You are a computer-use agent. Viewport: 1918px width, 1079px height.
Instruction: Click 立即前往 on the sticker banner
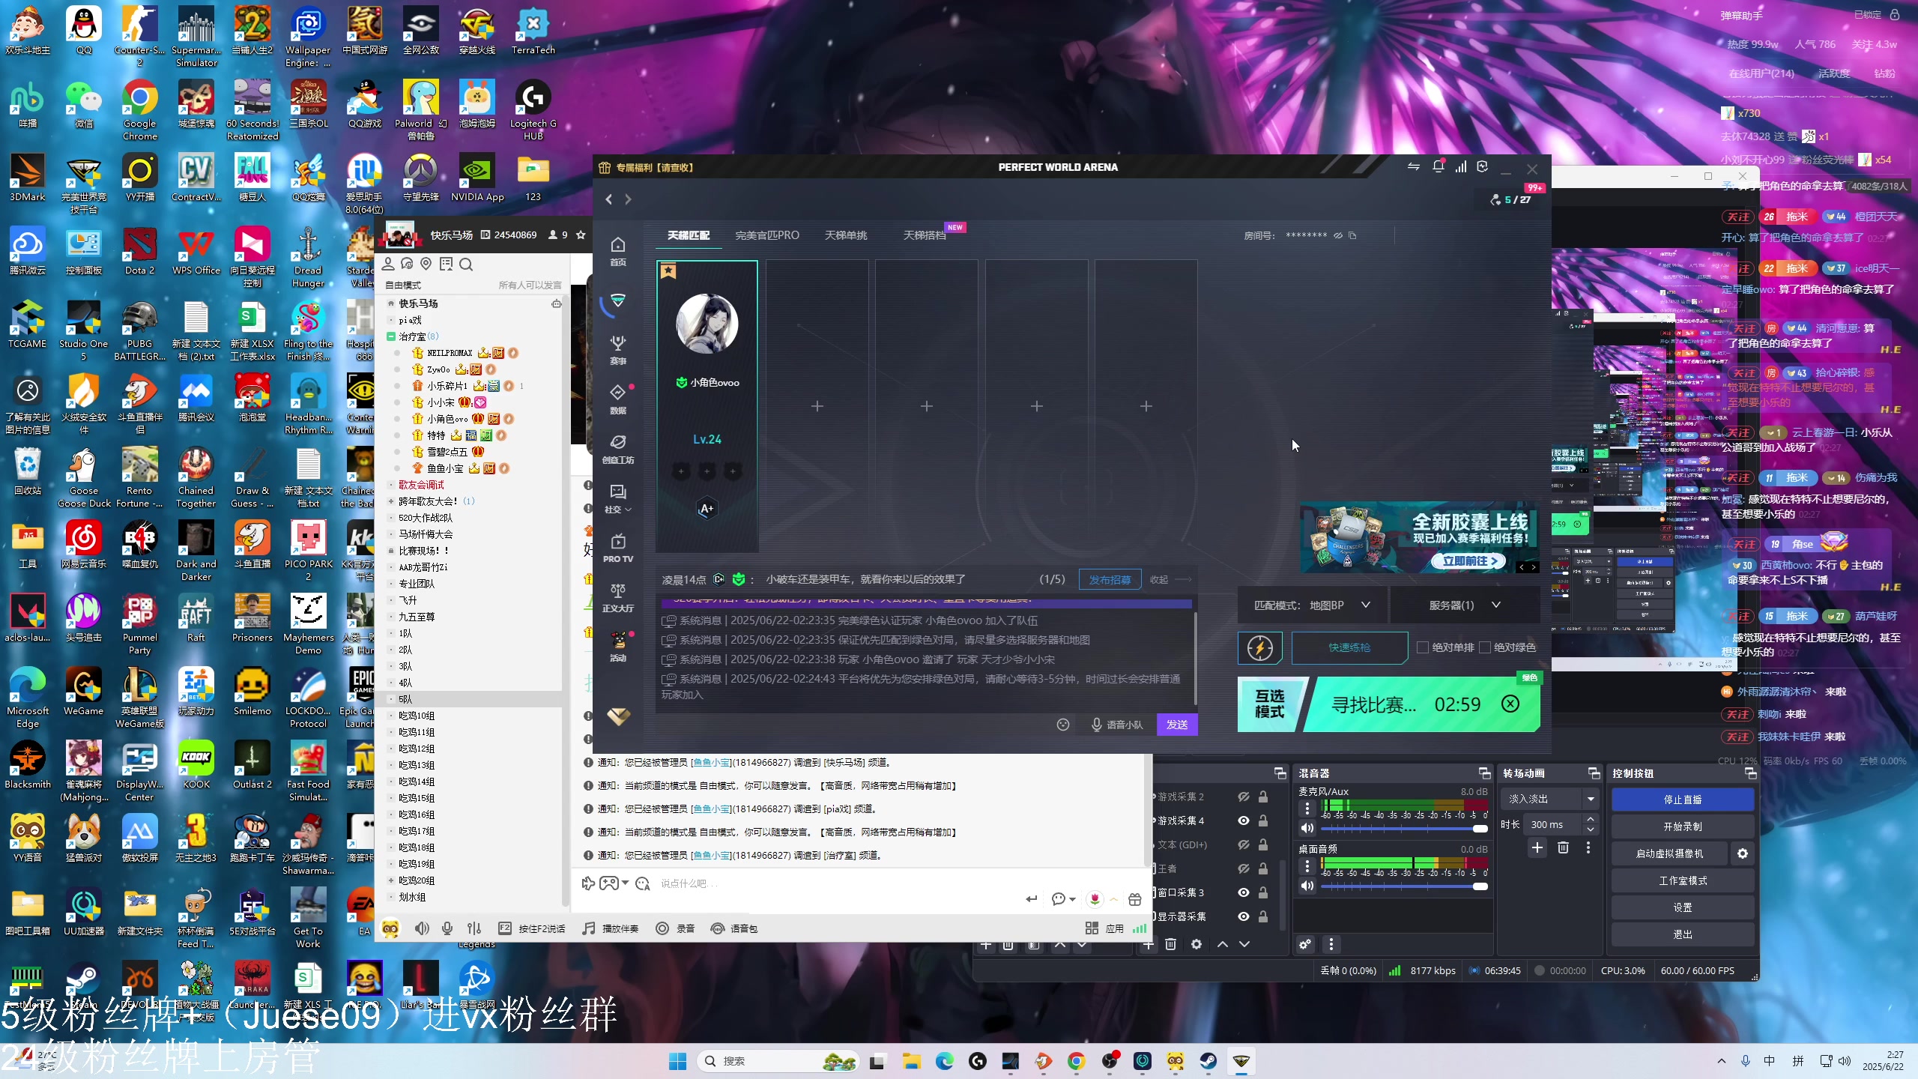click(x=1469, y=560)
